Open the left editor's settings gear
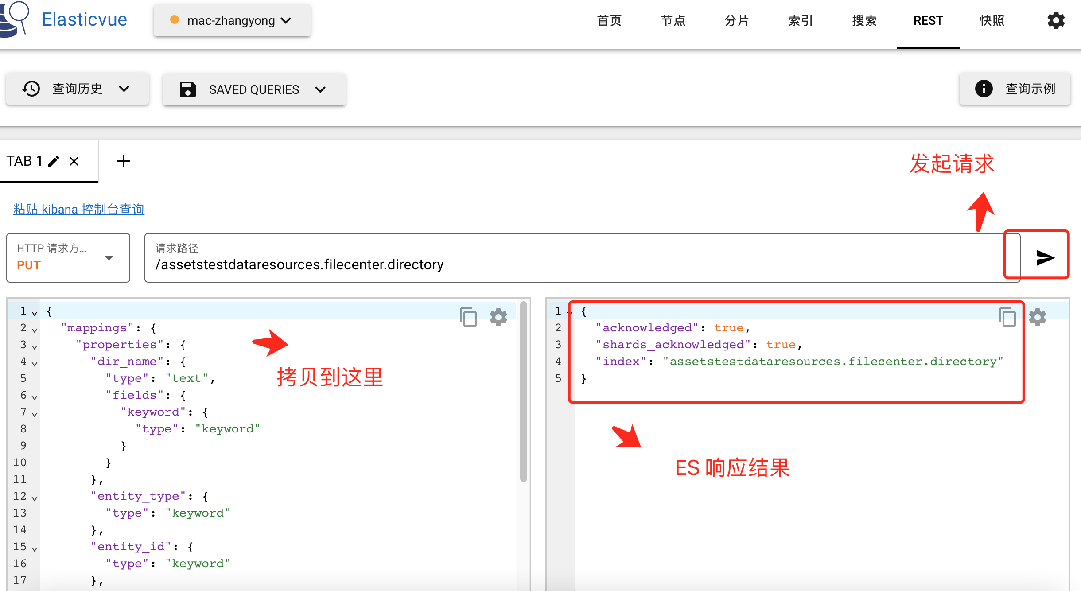Viewport: 1081px width, 591px height. 498,317
